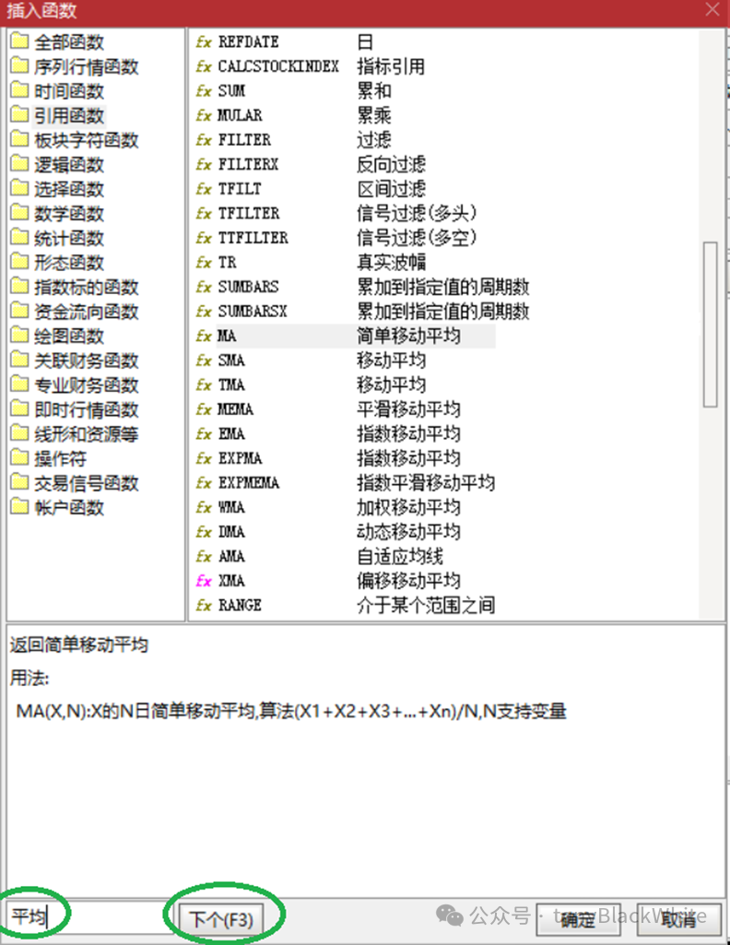Click the 即时行情函数 folder icon
The width and height of the screenshot is (730, 945).
coord(20,409)
